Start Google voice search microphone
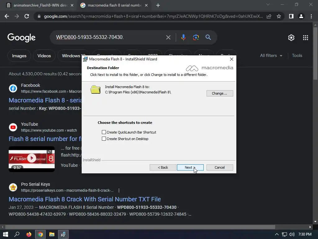 pos(183,37)
